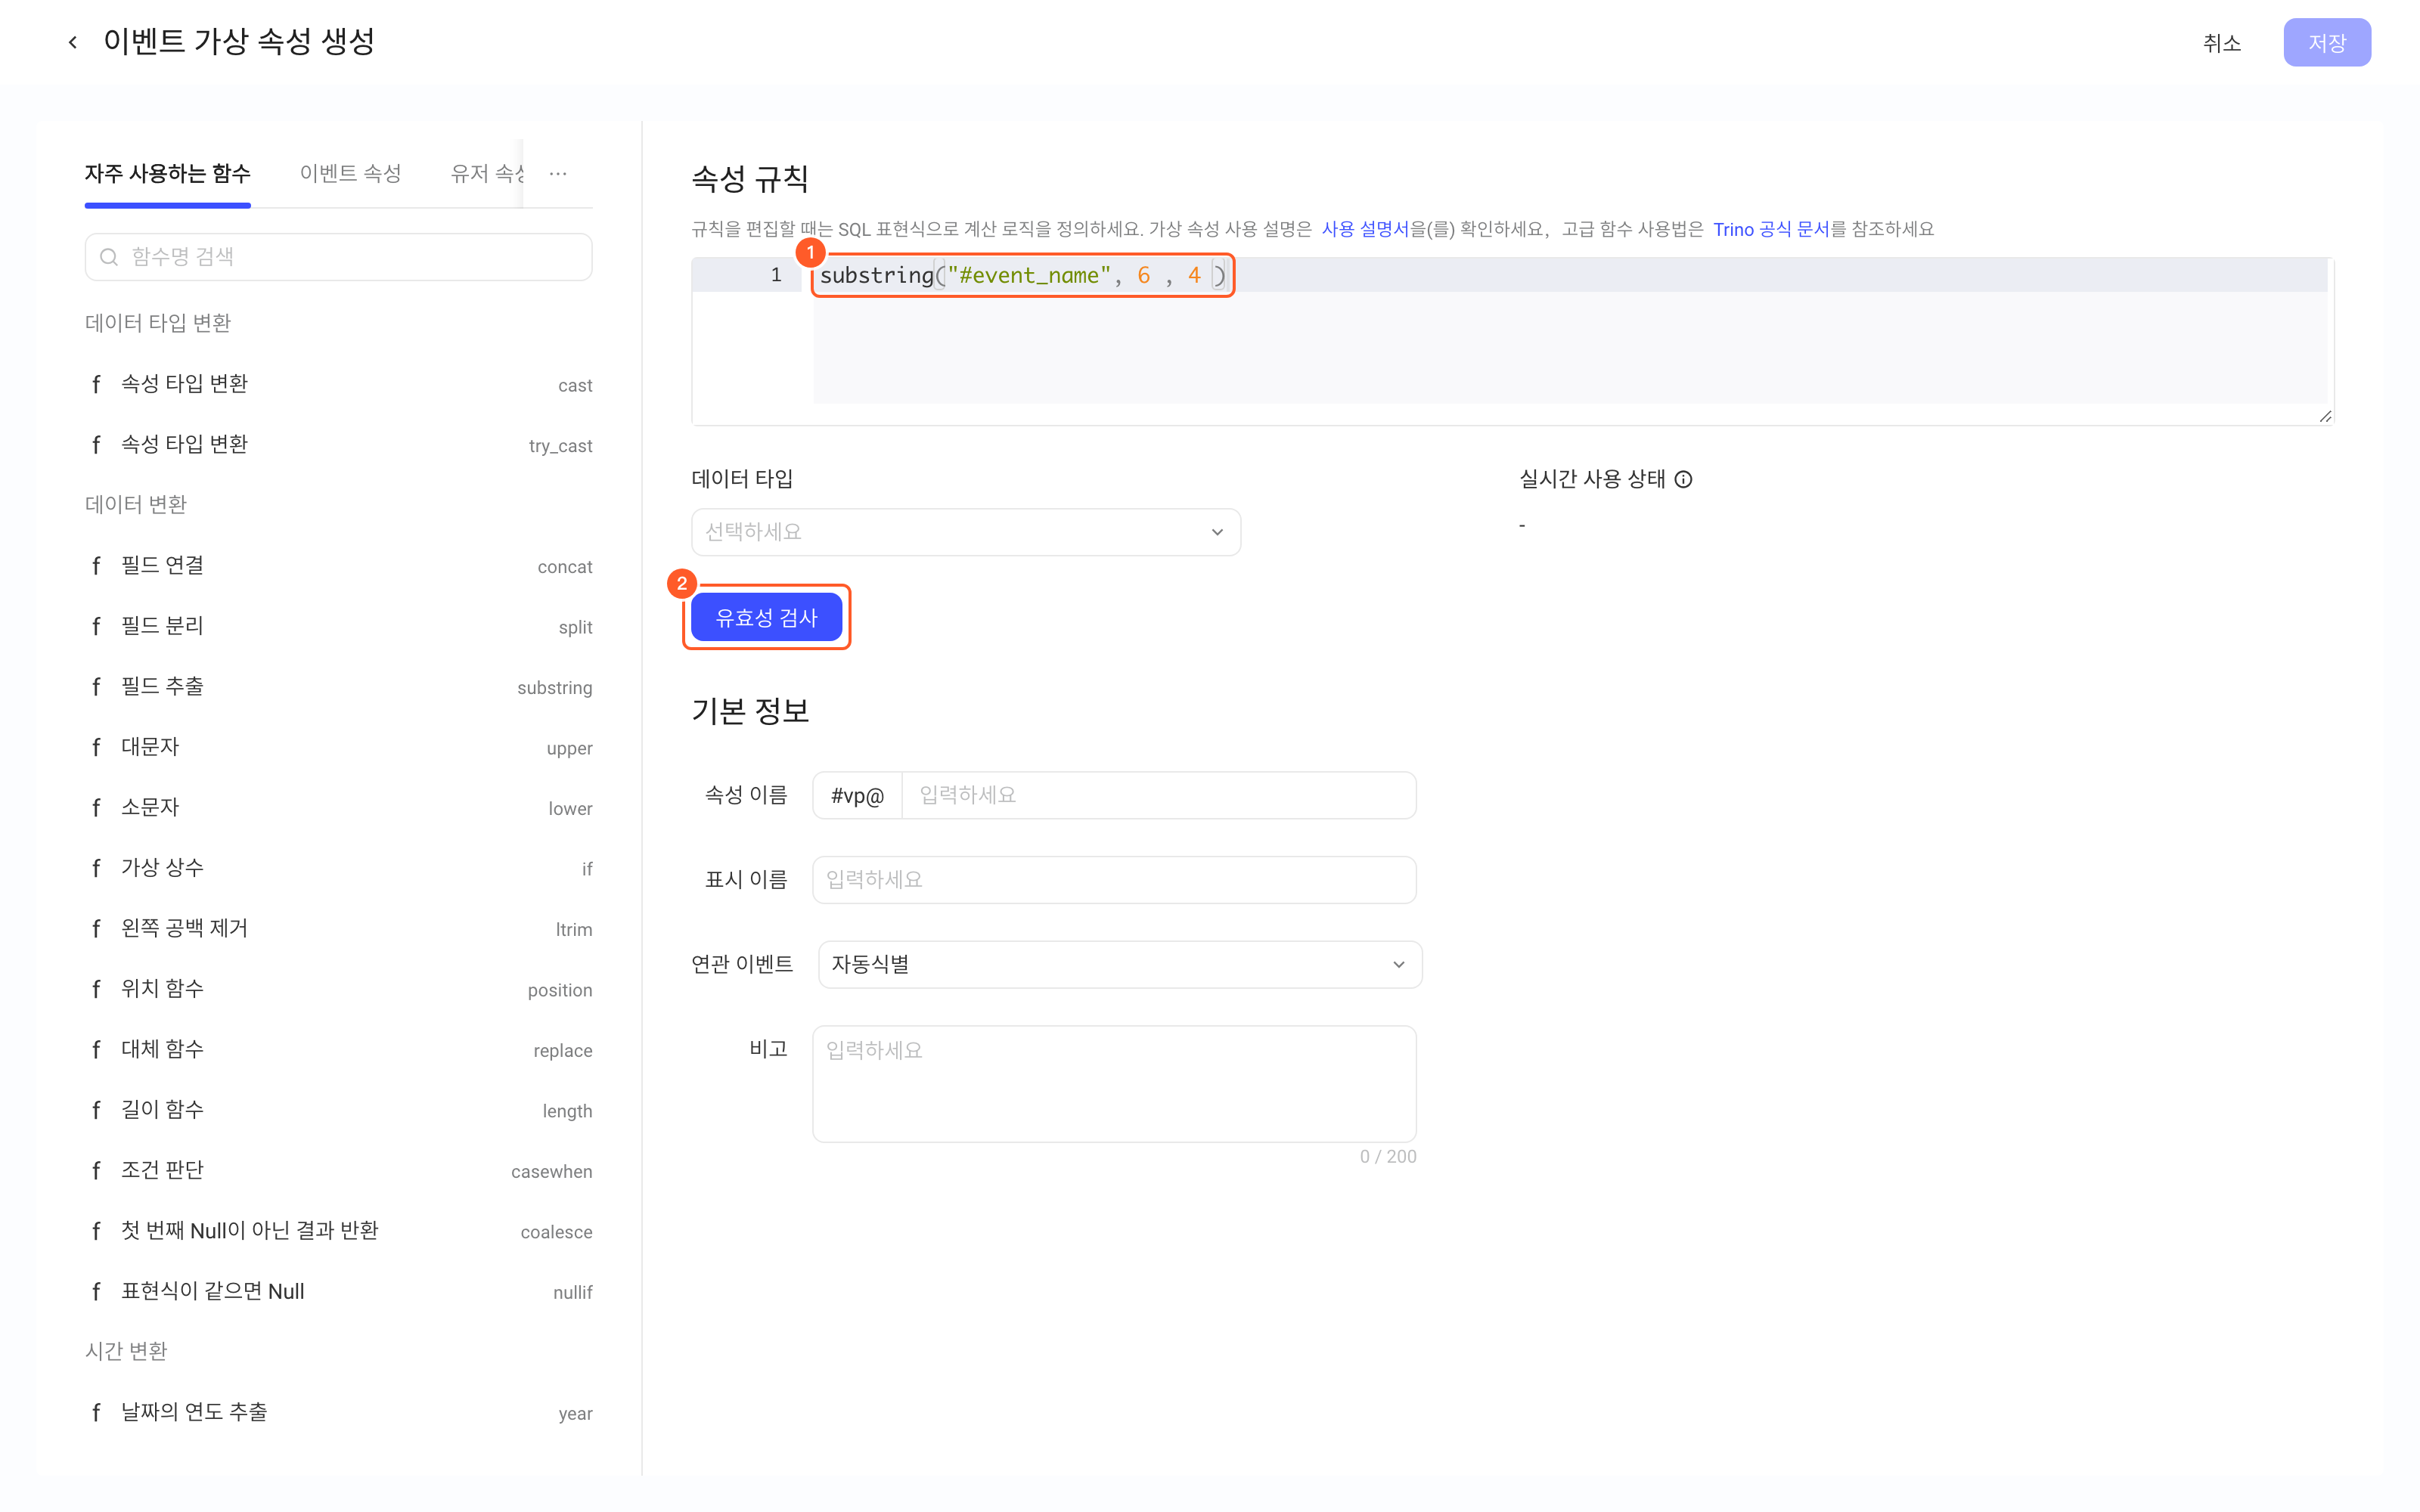Insert the 필드 분리 split function

(x=339, y=626)
